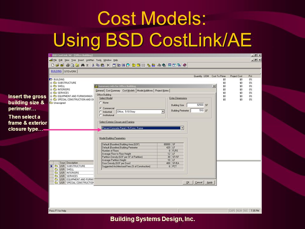Viewport: 305px width, 229px height.
Task: Click the scissors Cut icon
Action: coord(93,65)
